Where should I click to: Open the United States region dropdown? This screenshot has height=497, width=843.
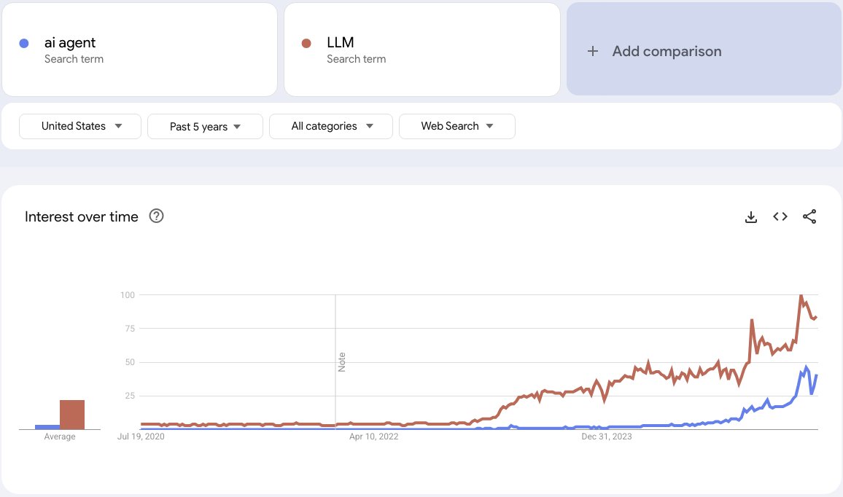point(80,126)
